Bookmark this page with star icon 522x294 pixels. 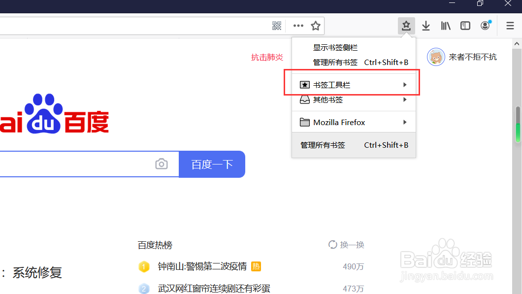pos(316,26)
